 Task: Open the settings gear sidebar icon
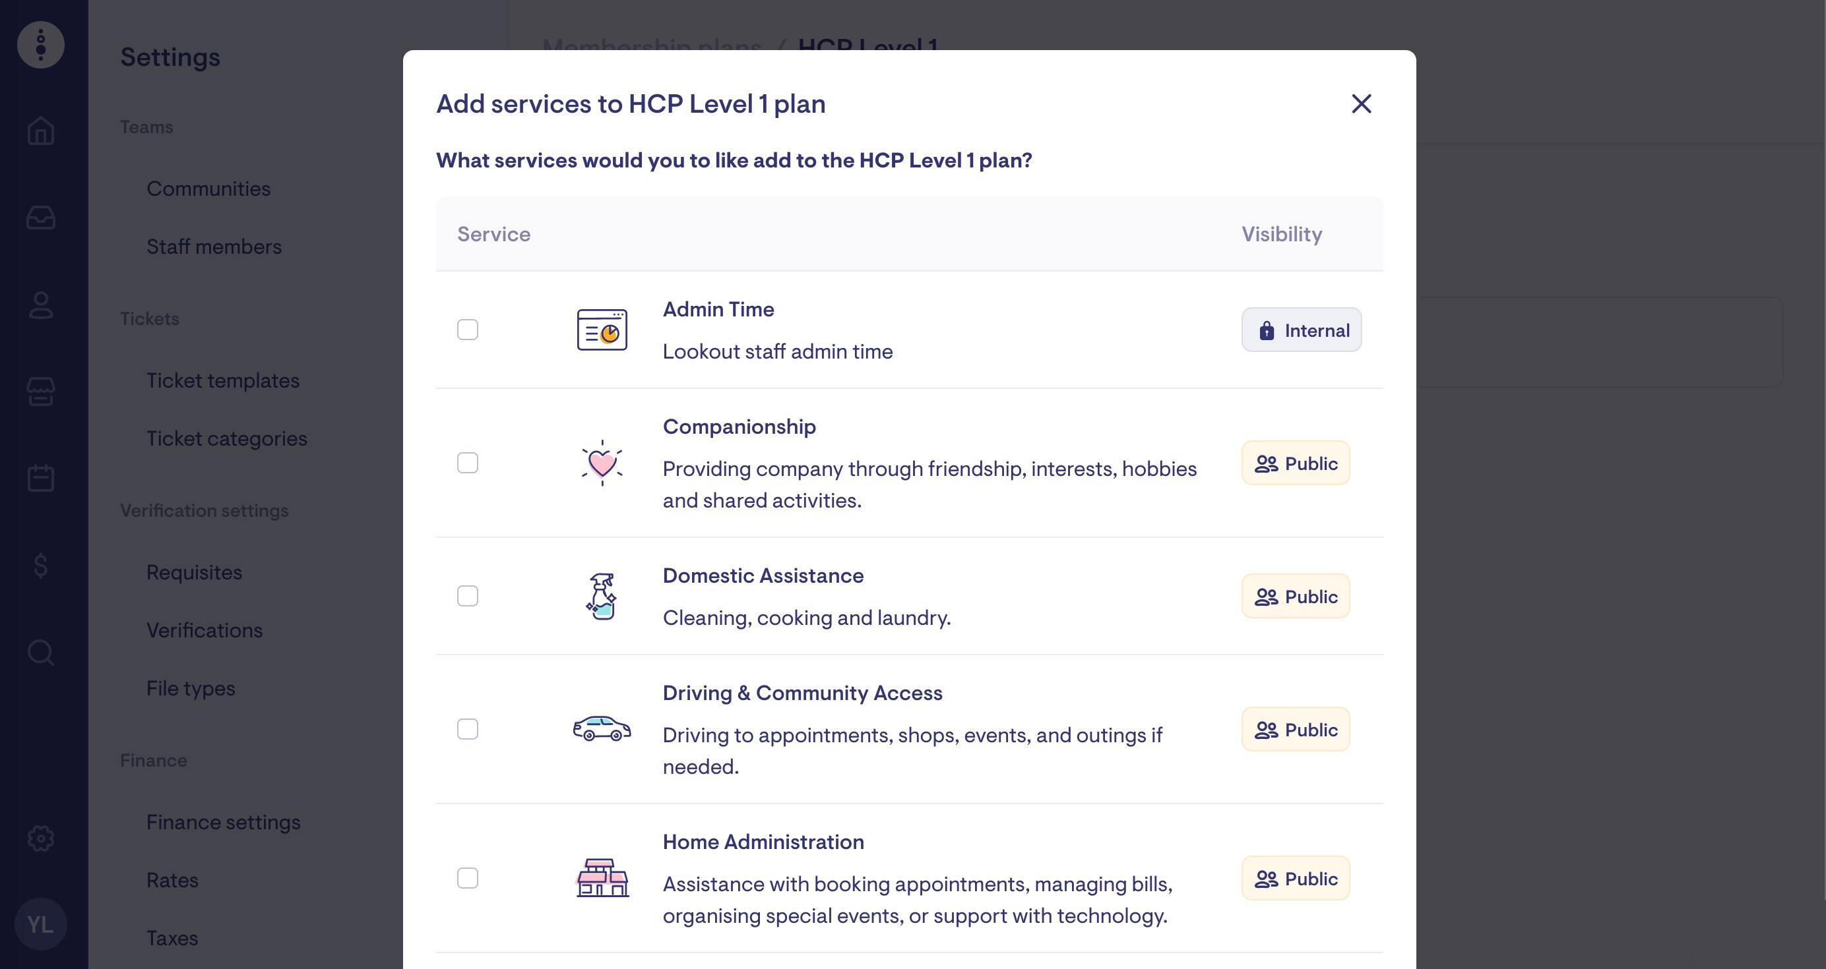(40, 838)
